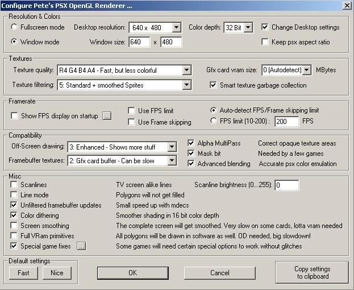Image resolution: width=354 pixels, height=290 pixels.
Task: Enable the Scanlines checkbox
Action: (14, 185)
